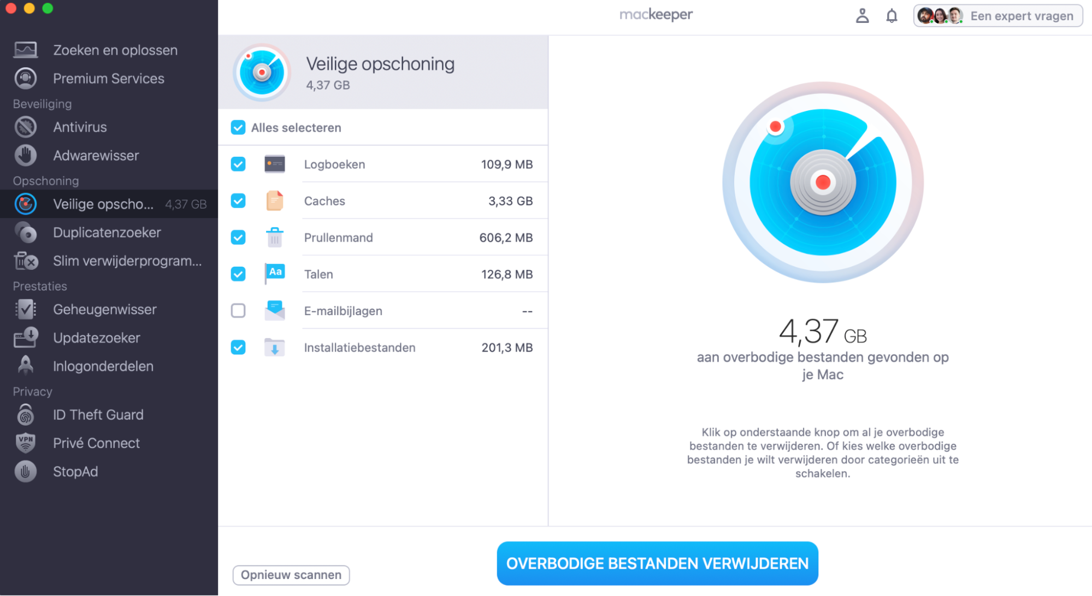Click the Privé Connect VPN shield icon
This screenshot has height=596, width=1092.
(25, 444)
